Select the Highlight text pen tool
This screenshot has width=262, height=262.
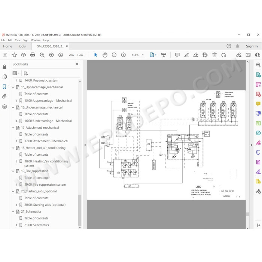(x=186, y=55)
